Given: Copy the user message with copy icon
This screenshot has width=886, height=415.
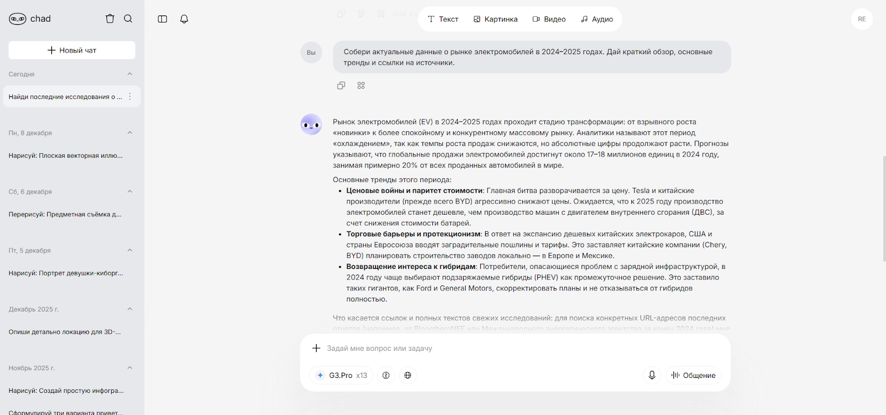Looking at the screenshot, I should click(341, 86).
